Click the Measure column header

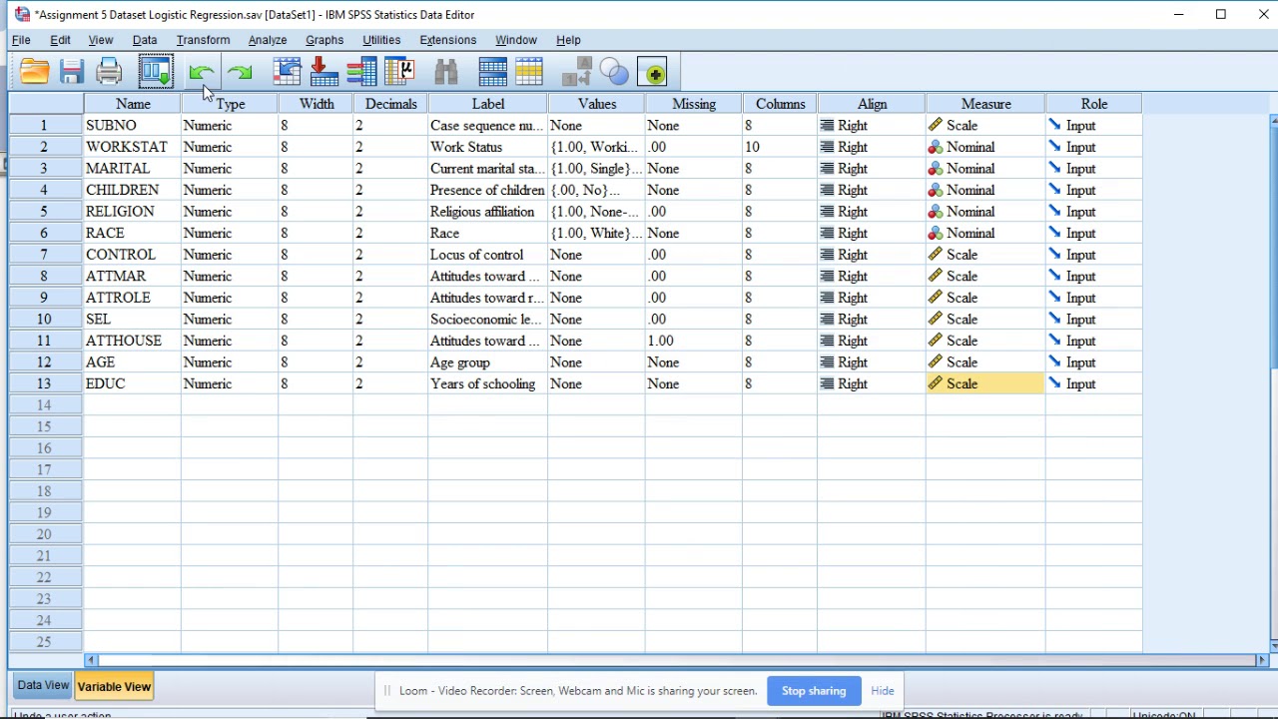pos(986,104)
